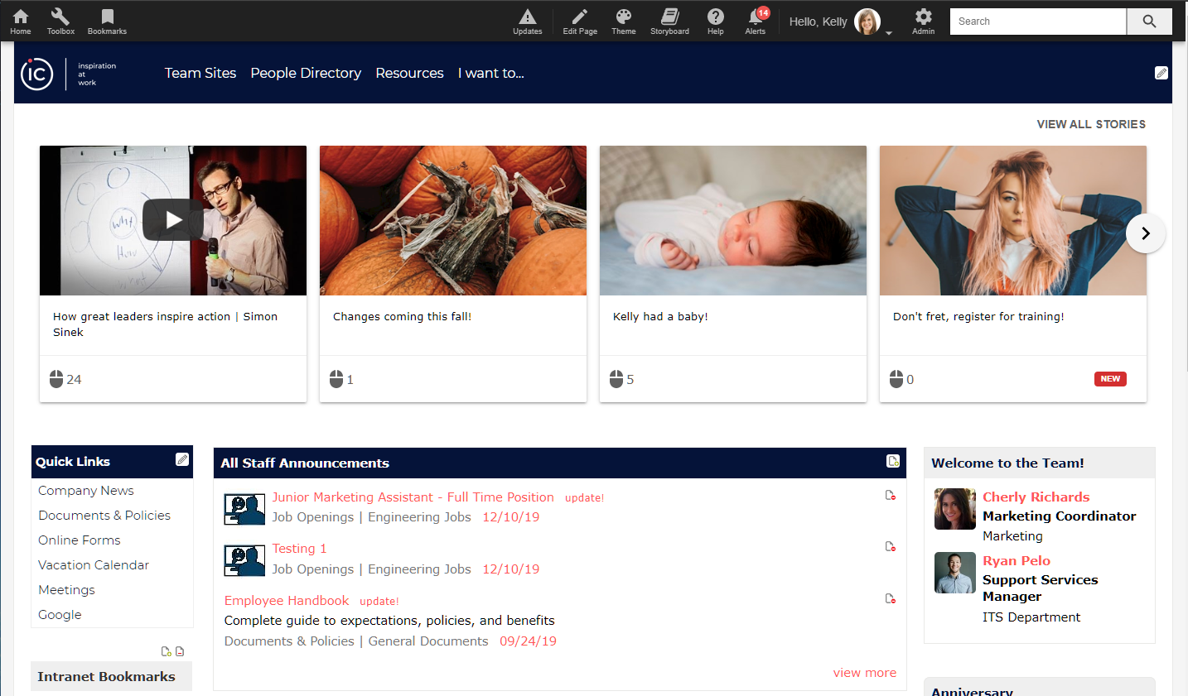Click the Edit Page pencil icon
Screen dimensions: 1188x696
tap(580, 22)
